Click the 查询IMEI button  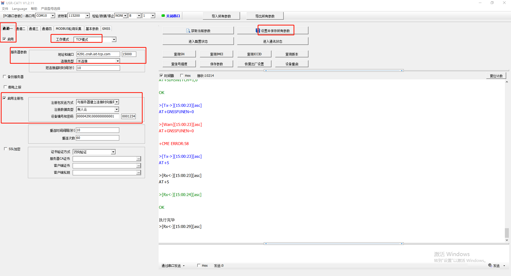tap(216, 54)
